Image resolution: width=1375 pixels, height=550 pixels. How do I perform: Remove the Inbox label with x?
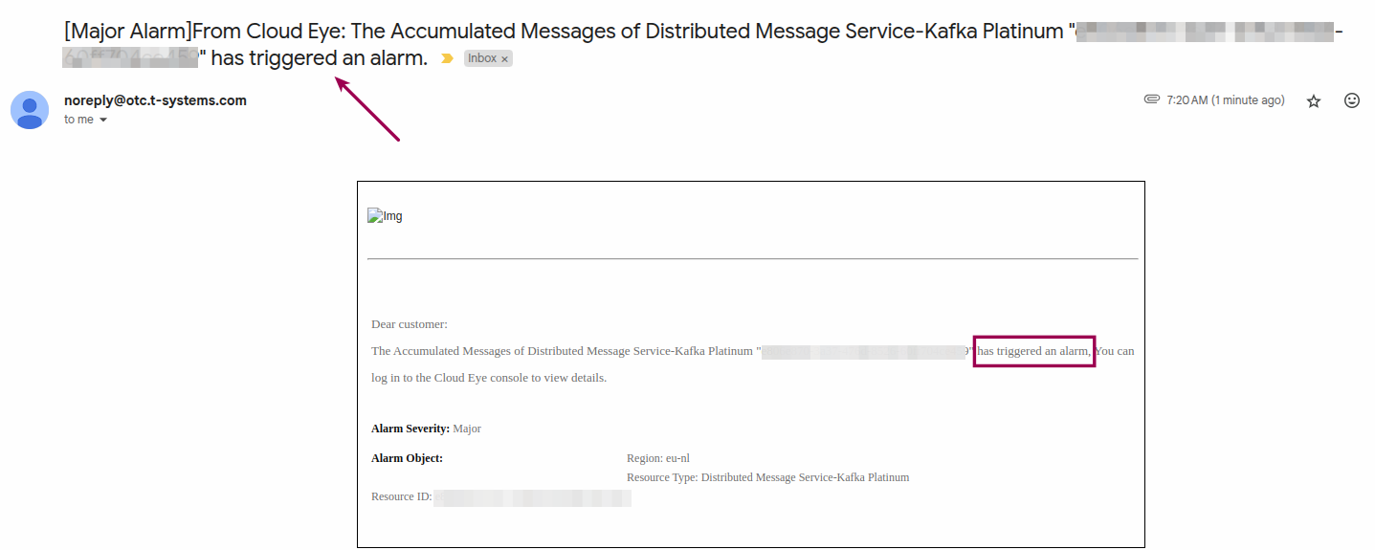click(x=505, y=59)
